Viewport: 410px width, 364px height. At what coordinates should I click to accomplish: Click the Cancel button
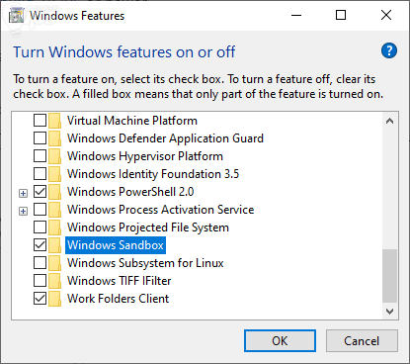362,340
